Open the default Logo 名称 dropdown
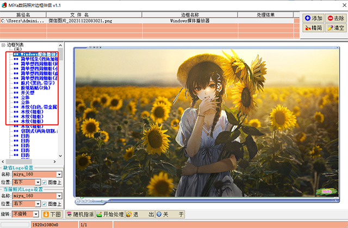This screenshot has width=348, height=228. click(61, 175)
